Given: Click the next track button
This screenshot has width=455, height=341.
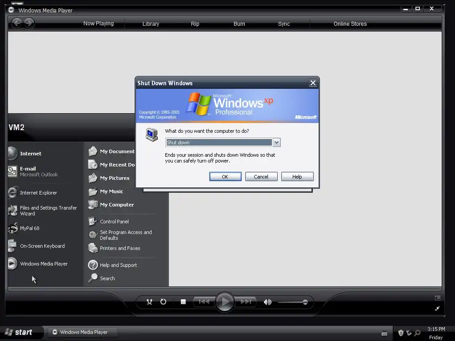Looking at the screenshot, I should pyautogui.click(x=245, y=302).
